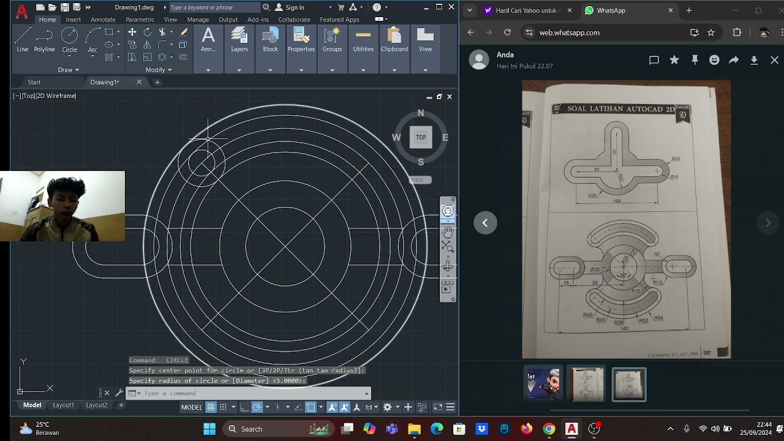This screenshot has height=441, width=784.
Task: Click the Pan hand icon in navigation bar
Action: coord(448,232)
